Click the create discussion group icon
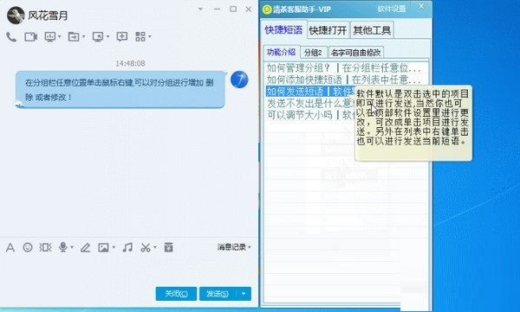This screenshot has height=312, width=520. coord(121,36)
